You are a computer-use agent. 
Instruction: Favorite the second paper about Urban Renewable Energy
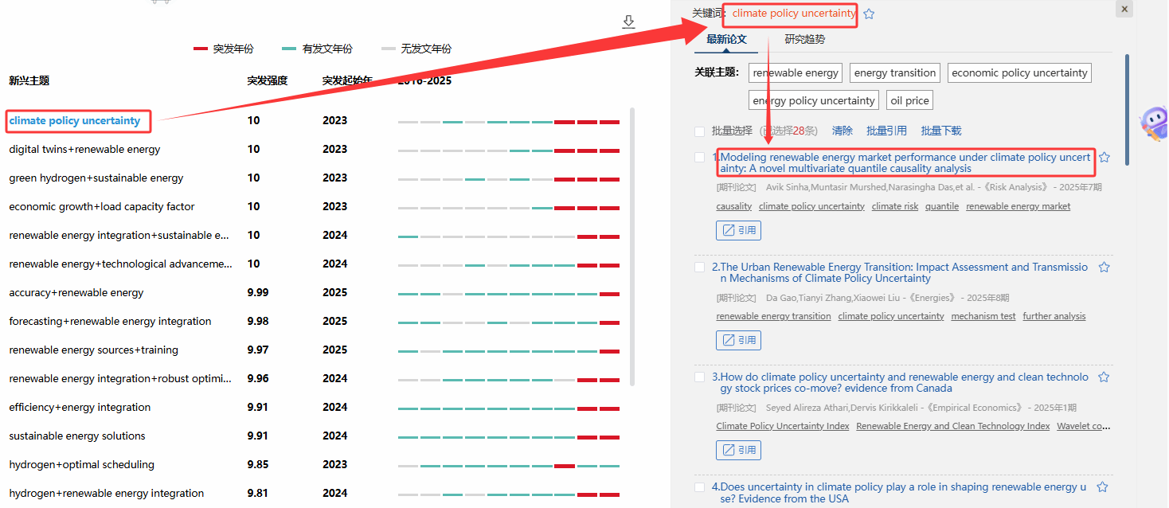coord(1104,268)
